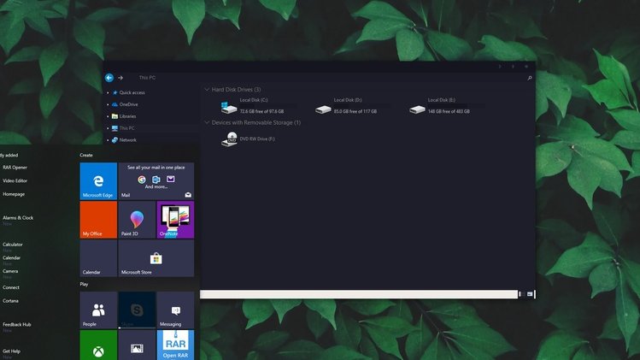
Task: Select Network in navigation pane
Action: pos(124,140)
